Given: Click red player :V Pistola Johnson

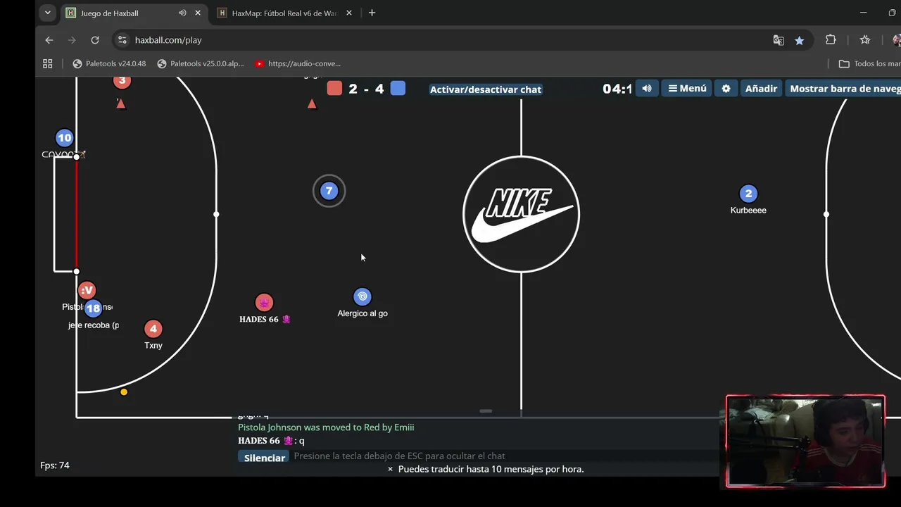Looking at the screenshot, I should [87, 289].
